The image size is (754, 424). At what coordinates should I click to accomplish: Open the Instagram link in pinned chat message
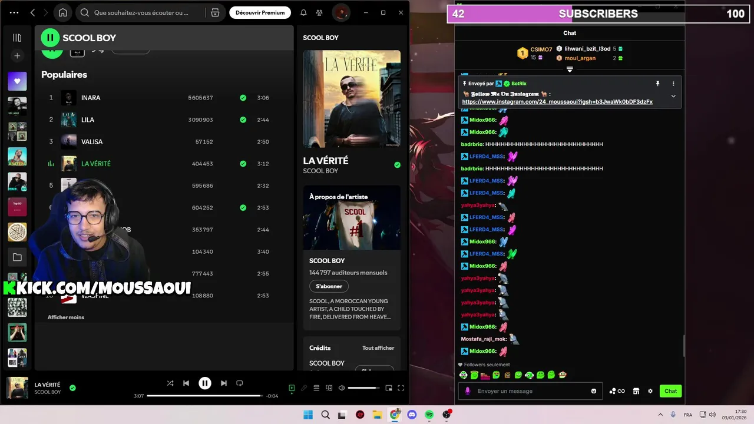[557, 102]
